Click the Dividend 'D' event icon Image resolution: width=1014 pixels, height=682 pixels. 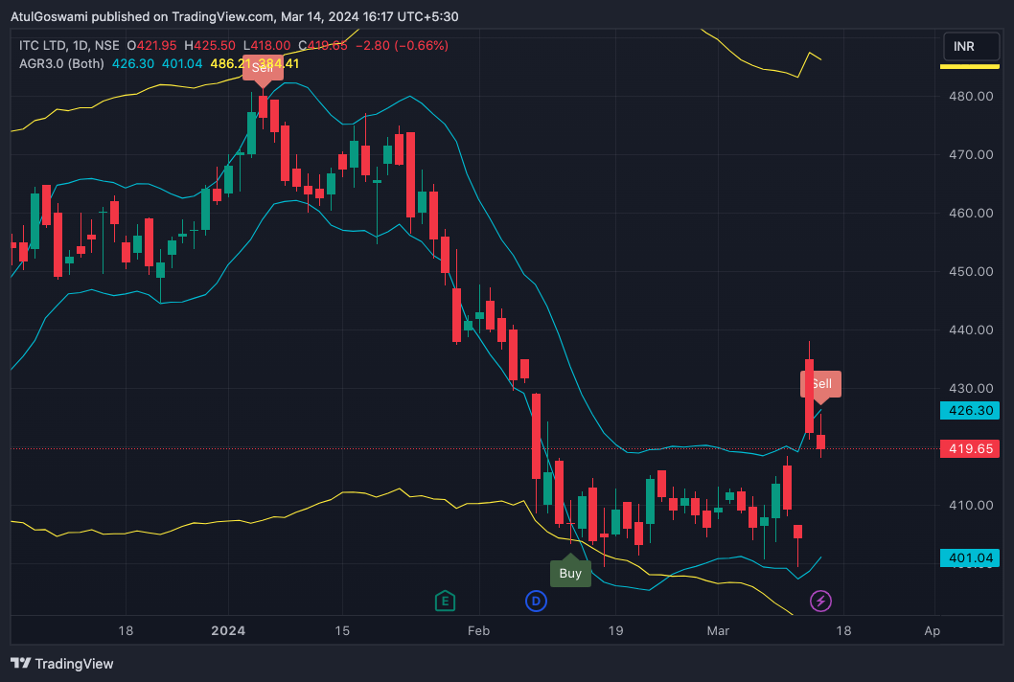coord(536,602)
